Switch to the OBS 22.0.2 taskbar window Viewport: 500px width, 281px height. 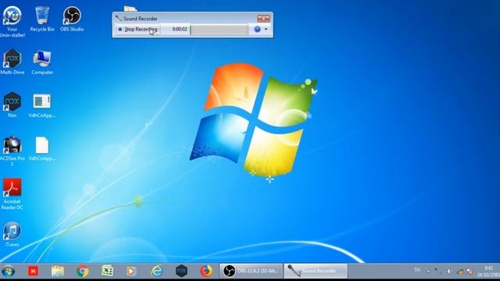(x=251, y=271)
